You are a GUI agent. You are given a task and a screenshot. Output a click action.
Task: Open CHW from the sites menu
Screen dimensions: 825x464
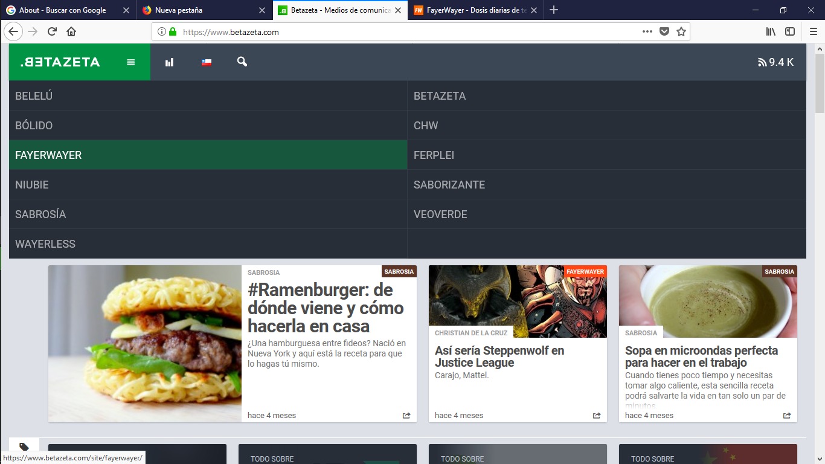click(x=607, y=125)
